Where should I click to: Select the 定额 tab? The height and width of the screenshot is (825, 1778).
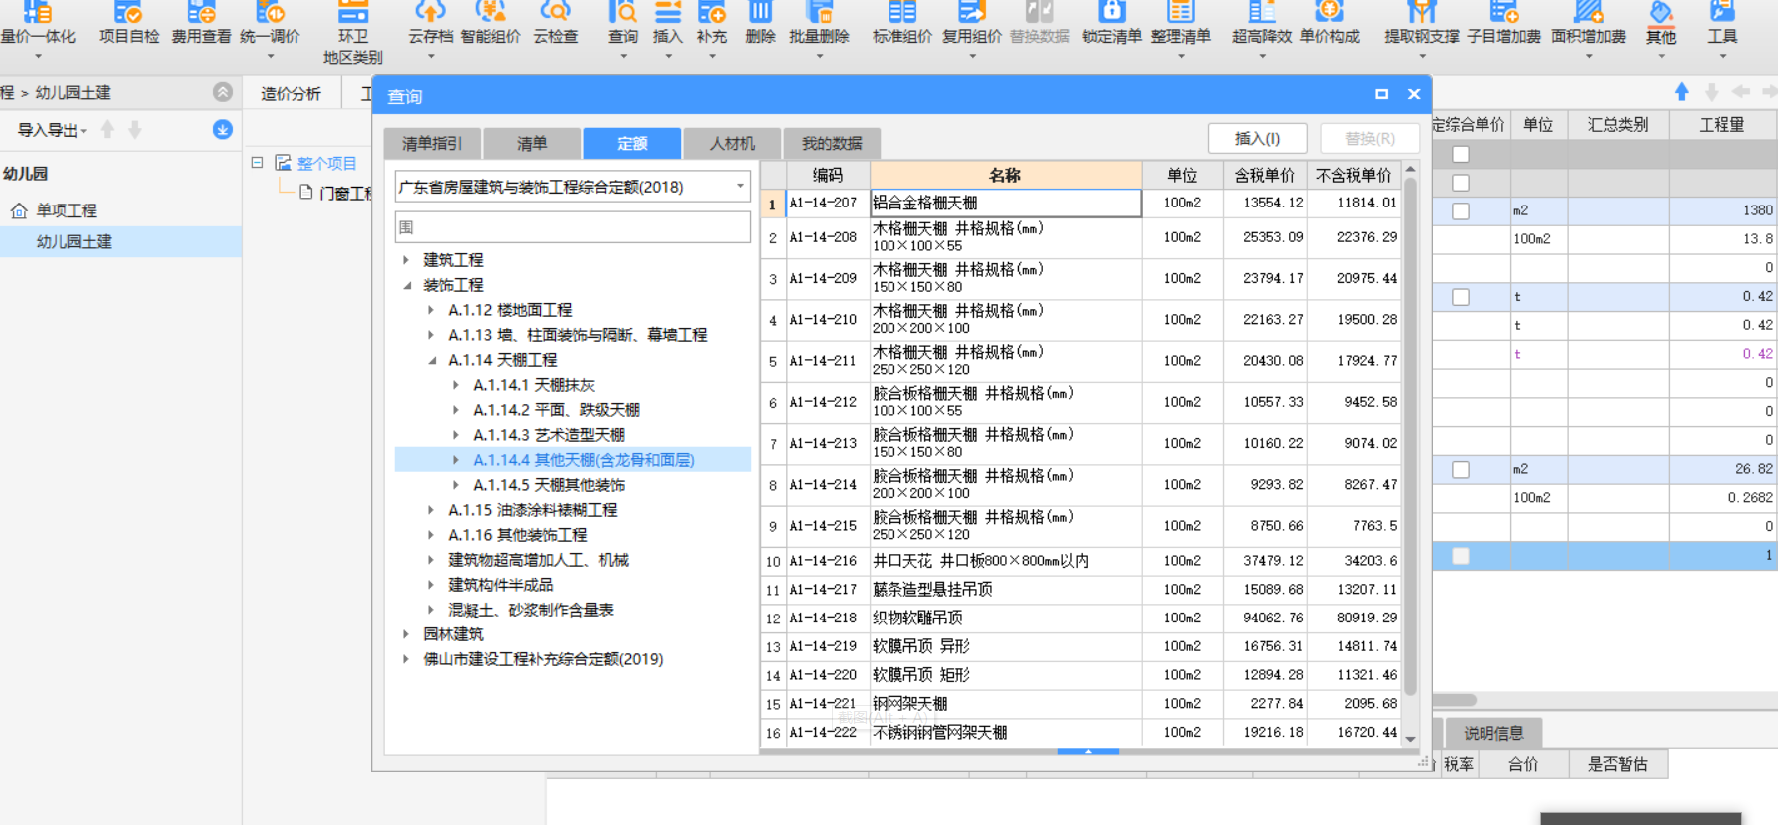632,144
